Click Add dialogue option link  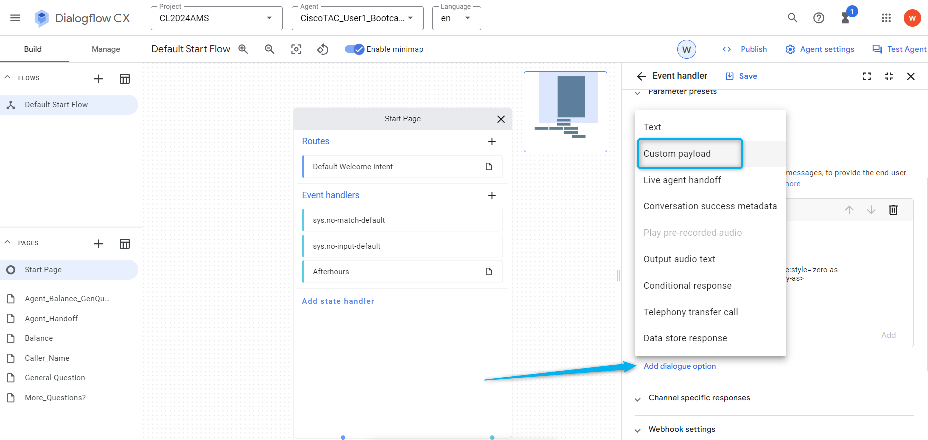click(x=680, y=366)
